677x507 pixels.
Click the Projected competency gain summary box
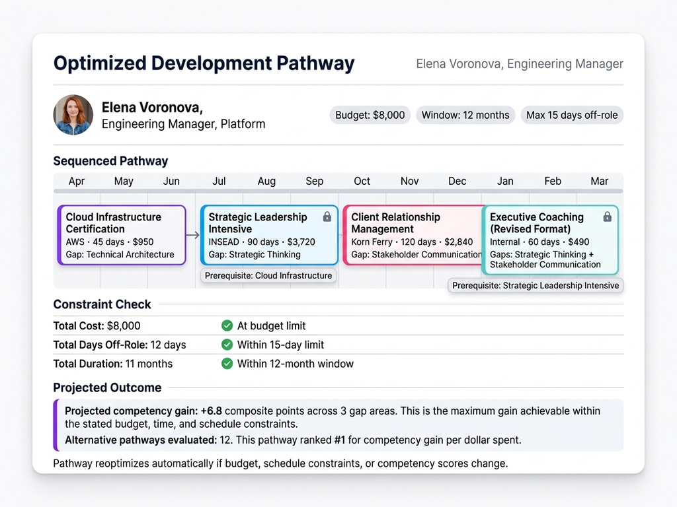click(338, 425)
